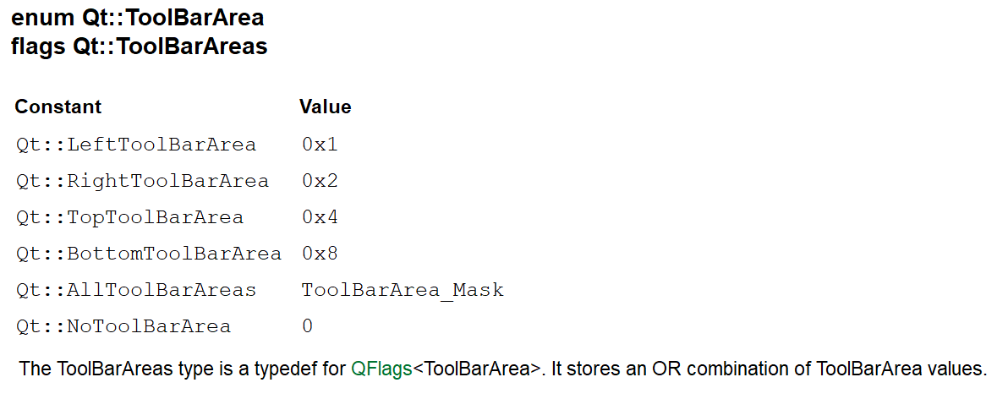Click the 0 value for NoToolBarArea
Viewport: 1008px width, 399px height.
[307, 327]
